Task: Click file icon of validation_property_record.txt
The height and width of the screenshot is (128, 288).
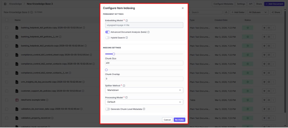Action: [x=17, y=118]
